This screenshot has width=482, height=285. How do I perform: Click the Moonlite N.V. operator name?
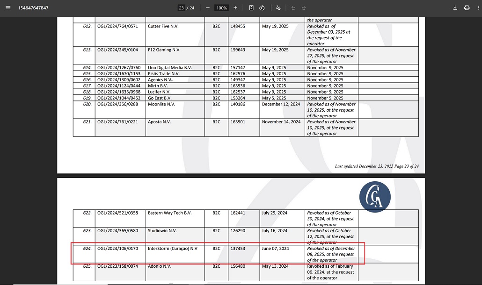click(x=161, y=104)
